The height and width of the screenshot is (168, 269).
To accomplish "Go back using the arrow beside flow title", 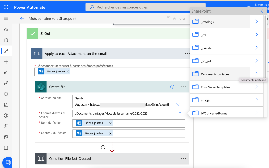I will (22, 18).
